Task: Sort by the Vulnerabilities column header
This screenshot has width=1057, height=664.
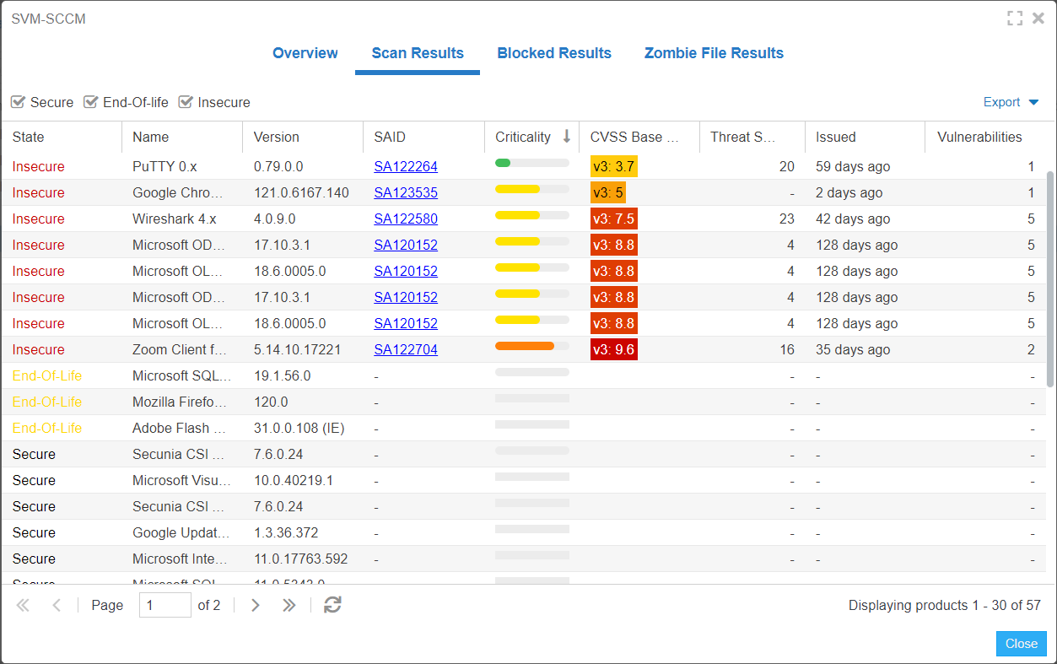Action: coord(979,137)
